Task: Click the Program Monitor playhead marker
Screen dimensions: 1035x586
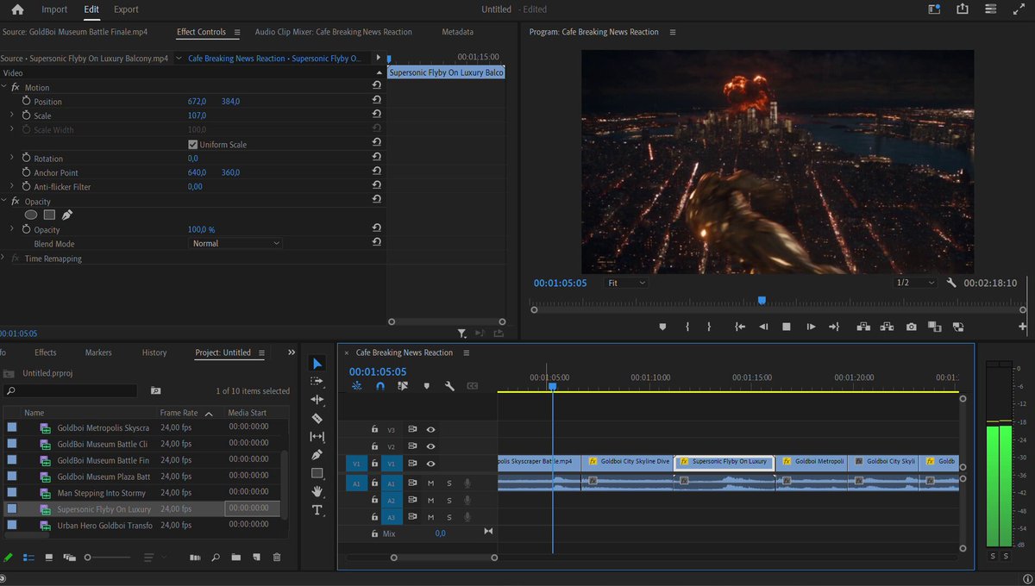Action: pos(762,301)
